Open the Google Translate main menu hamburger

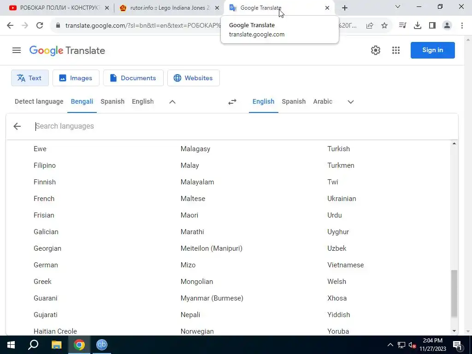click(17, 50)
